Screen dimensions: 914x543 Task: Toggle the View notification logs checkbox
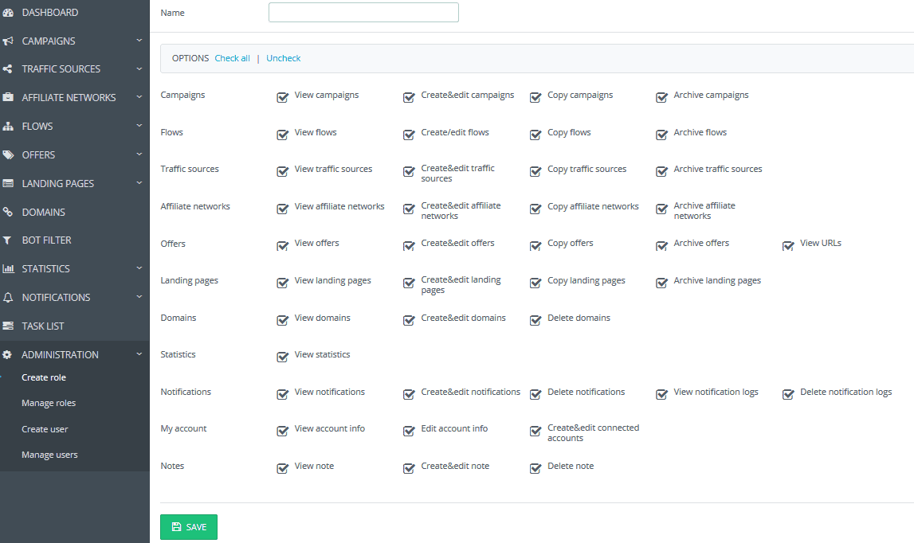pos(661,394)
